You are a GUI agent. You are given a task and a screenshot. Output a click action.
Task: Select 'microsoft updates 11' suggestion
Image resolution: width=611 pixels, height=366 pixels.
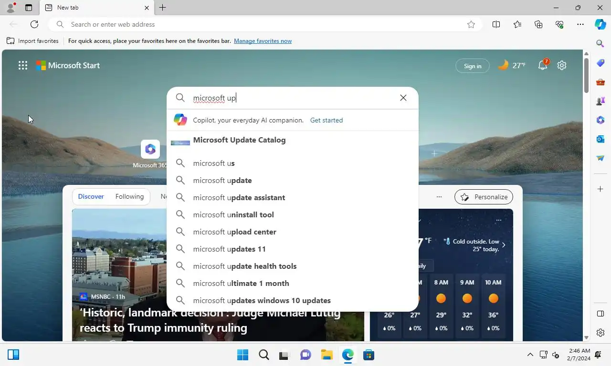point(293,249)
